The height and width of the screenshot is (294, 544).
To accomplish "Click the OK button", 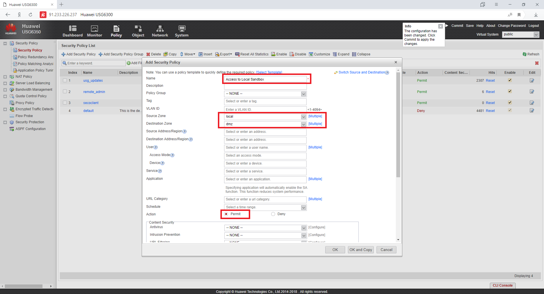I will click(x=335, y=250).
